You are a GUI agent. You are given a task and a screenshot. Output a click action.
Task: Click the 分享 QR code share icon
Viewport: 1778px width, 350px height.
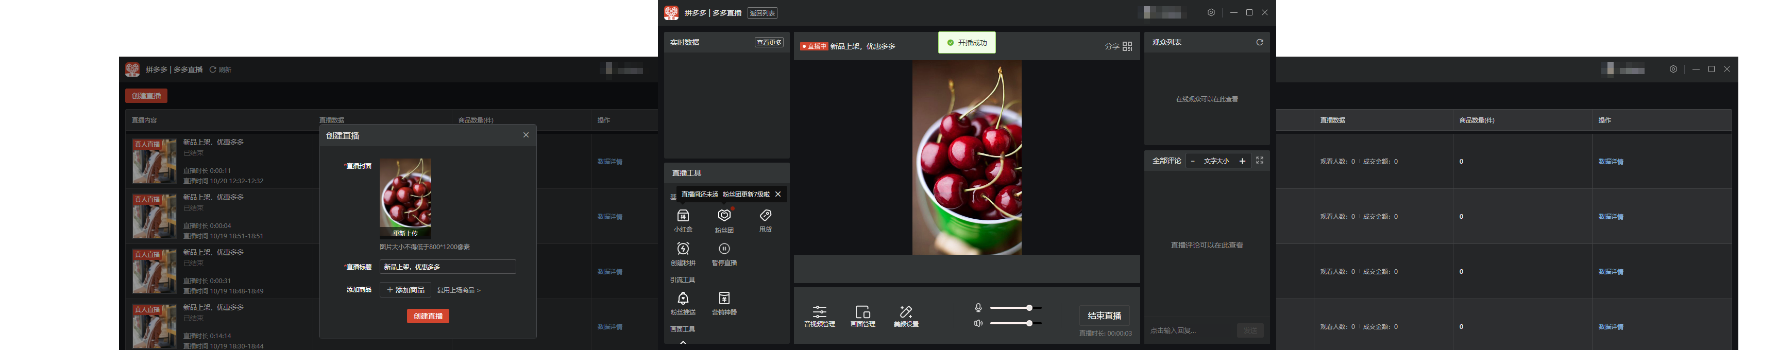point(1127,46)
